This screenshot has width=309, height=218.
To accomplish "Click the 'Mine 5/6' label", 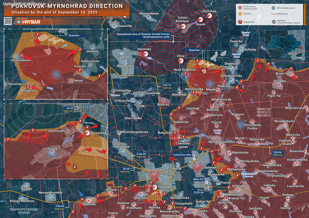I will point(199,179).
